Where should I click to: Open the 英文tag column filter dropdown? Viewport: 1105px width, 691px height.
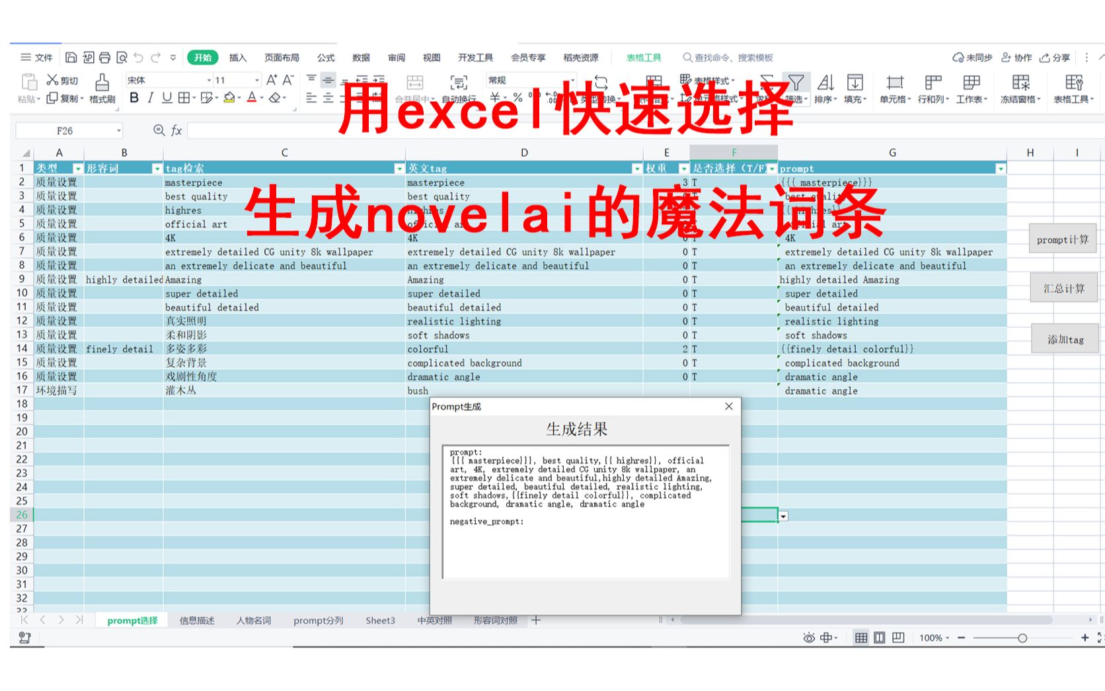click(637, 169)
